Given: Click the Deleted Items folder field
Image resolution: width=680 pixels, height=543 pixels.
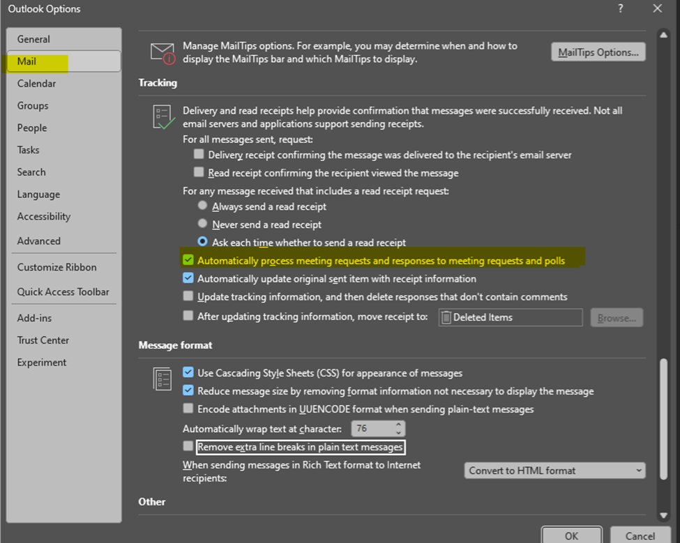Looking at the screenshot, I should pos(511,318).
